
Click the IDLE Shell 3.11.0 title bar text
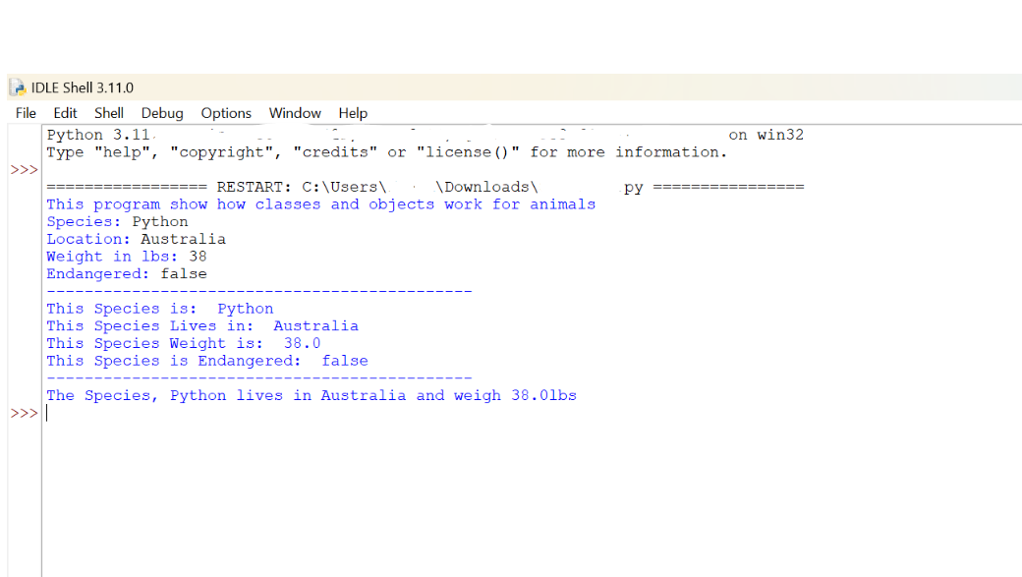(x=84, y=87)
